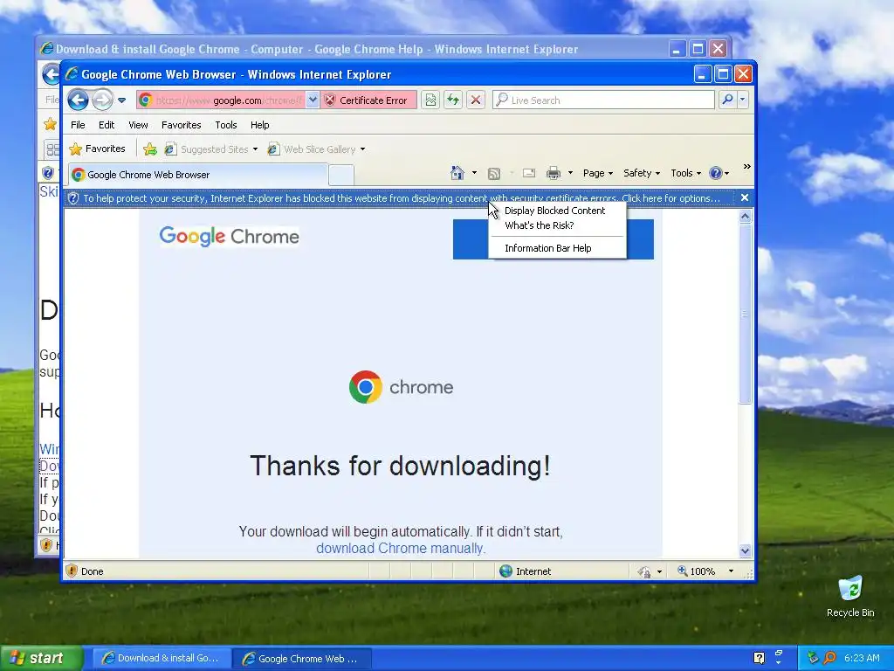
Task: Choose Information Bar Help entry
Action: tap(548, 248)
